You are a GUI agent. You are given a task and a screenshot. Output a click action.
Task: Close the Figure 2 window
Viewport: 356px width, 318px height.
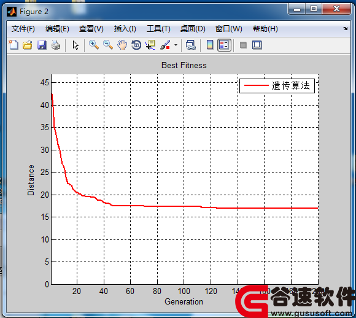(336, 9)
